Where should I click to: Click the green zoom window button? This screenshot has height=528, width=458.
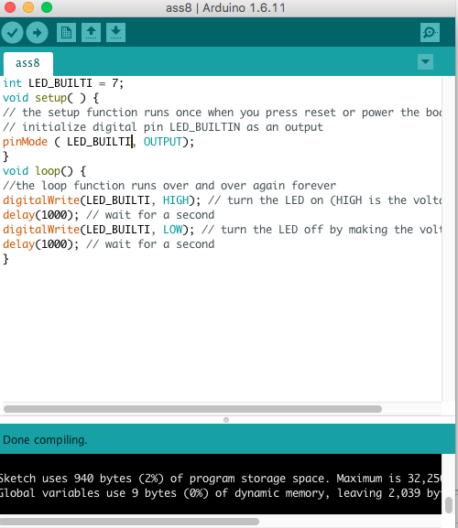click(x=47, y=7)
